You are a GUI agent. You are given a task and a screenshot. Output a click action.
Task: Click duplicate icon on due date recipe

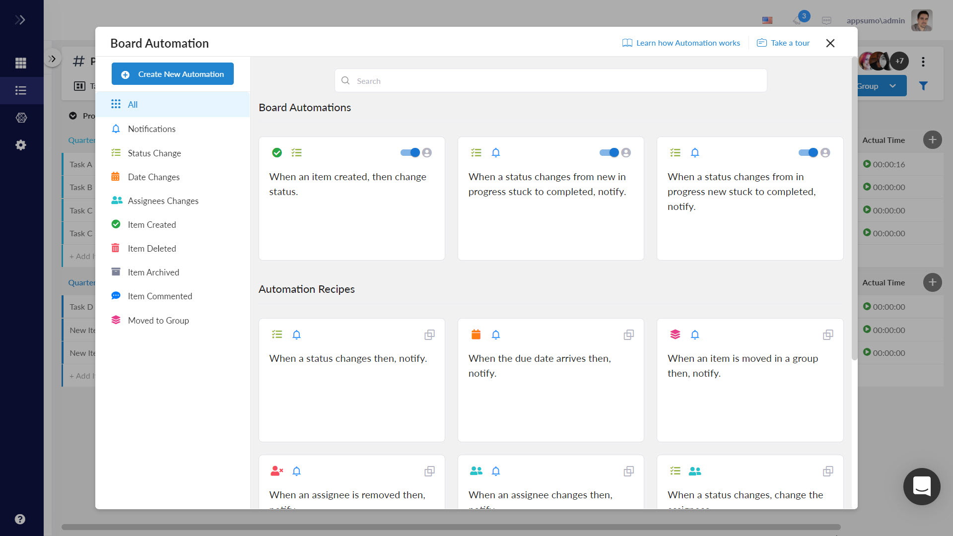(x=628, y=335)
